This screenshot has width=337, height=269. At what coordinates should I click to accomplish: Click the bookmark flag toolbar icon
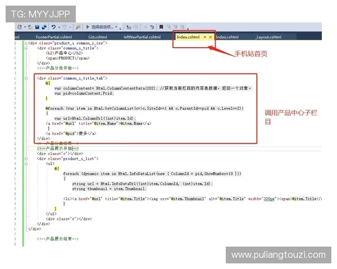tap(161, 26)
